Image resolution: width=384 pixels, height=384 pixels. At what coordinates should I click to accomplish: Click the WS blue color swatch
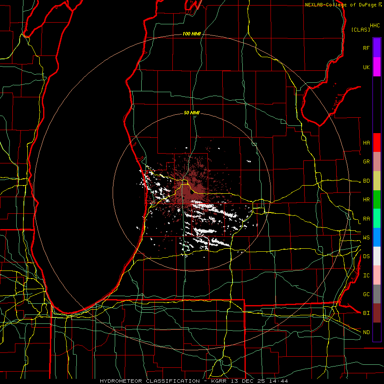pos(377,237)
